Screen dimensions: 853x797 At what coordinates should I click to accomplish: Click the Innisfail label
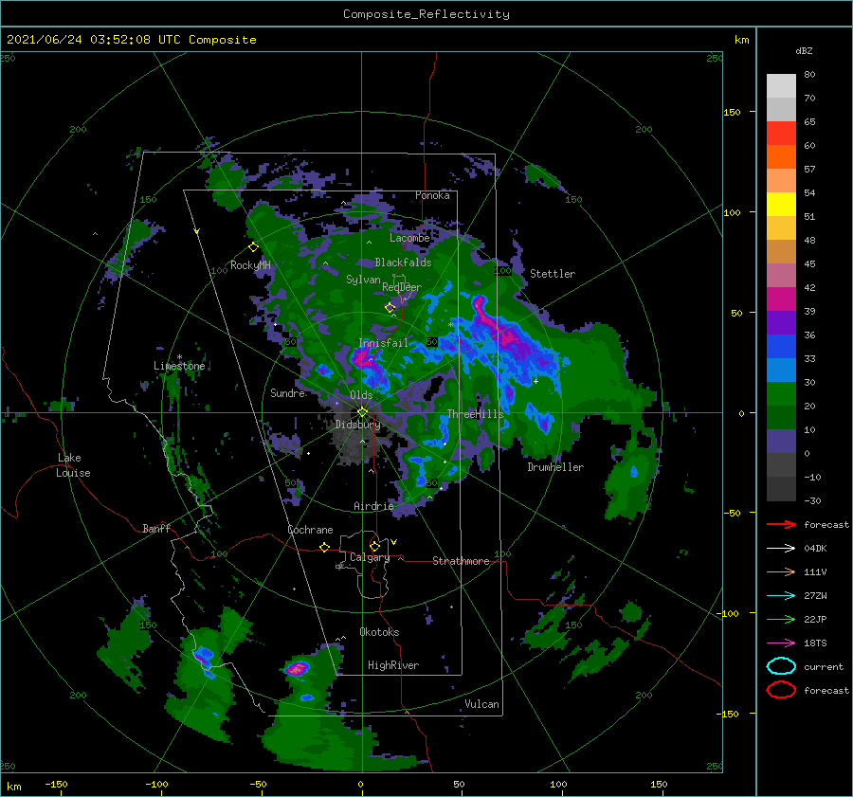pyautogui.click(x=383, y=343)
